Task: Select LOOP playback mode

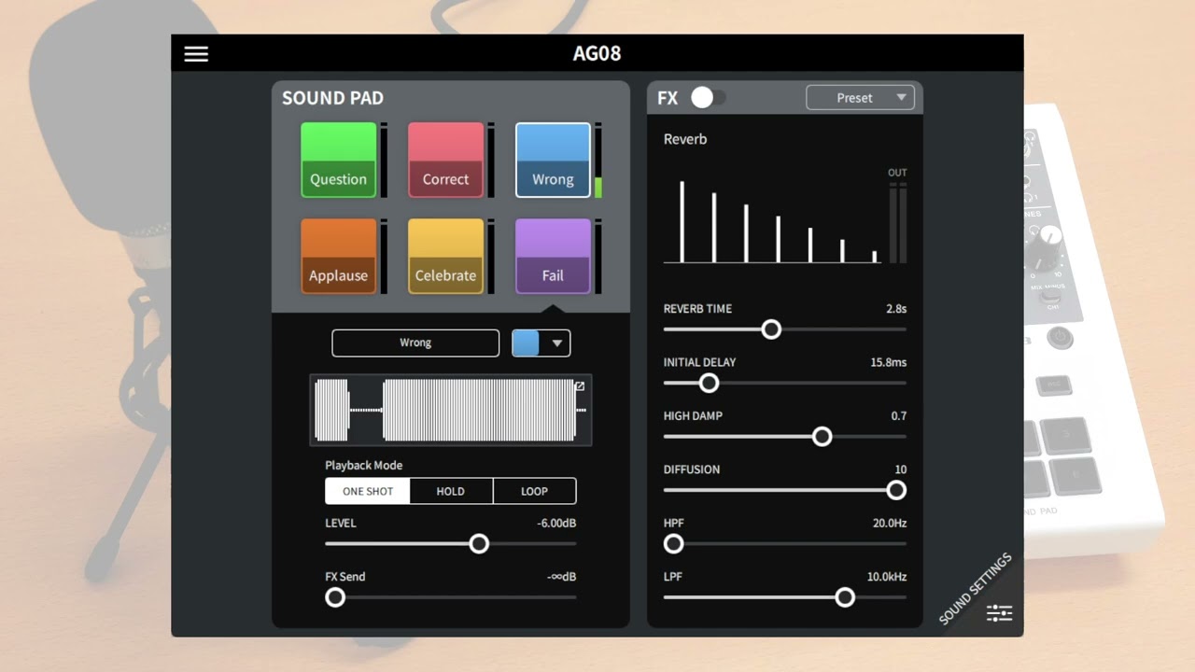Action: (534, 491)
